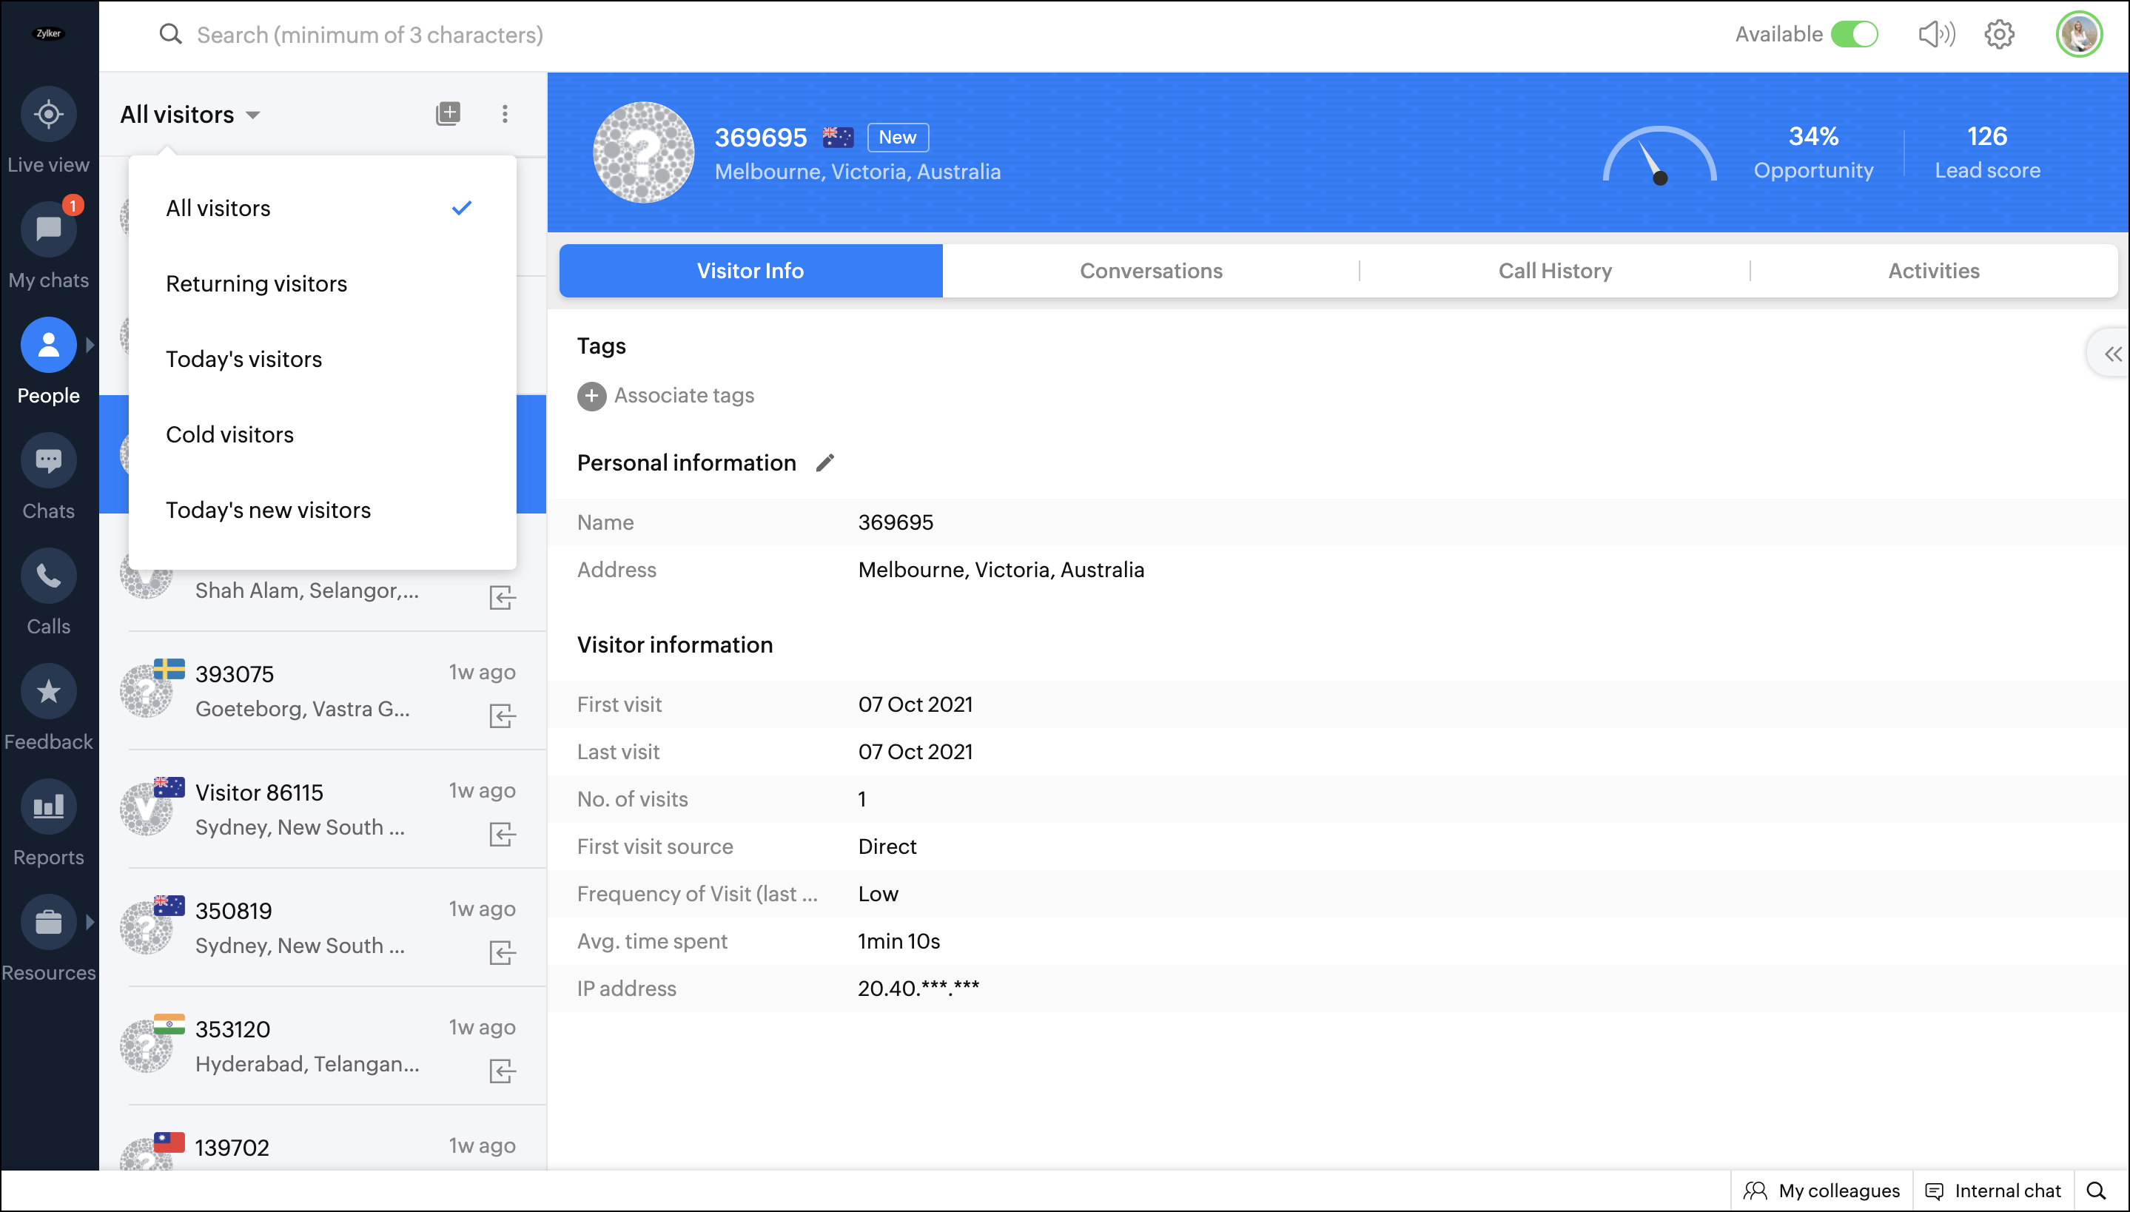Collapse the right panel double-chevron
This screenshot has height=1212, width=2130.
click(2112, 354)
